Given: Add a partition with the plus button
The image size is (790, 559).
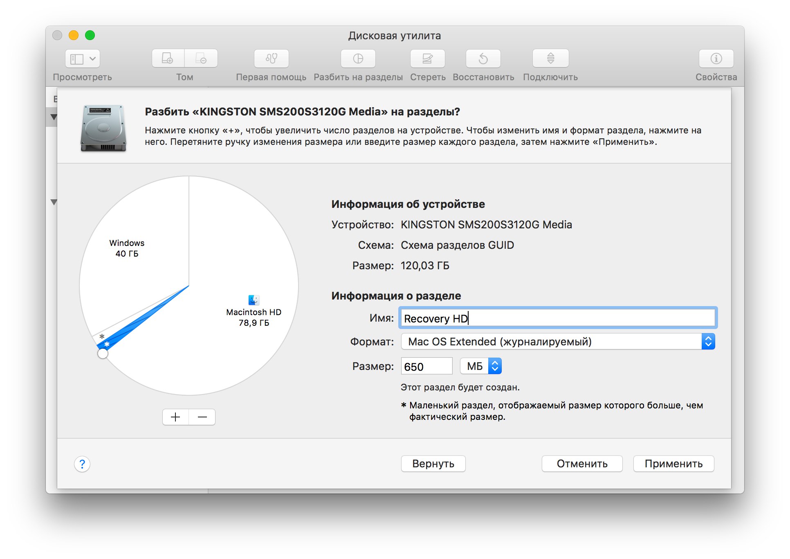Looking at the screenshot, I should pos(175,417).
